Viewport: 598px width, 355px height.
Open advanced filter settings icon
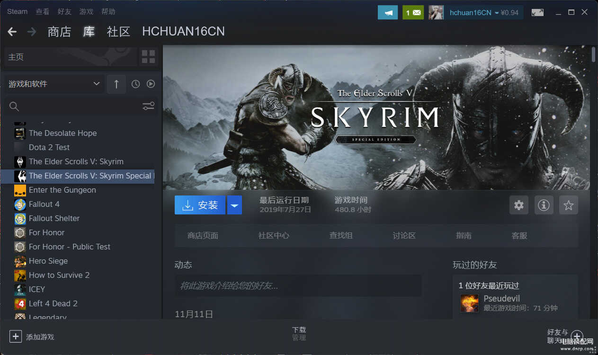148,106
